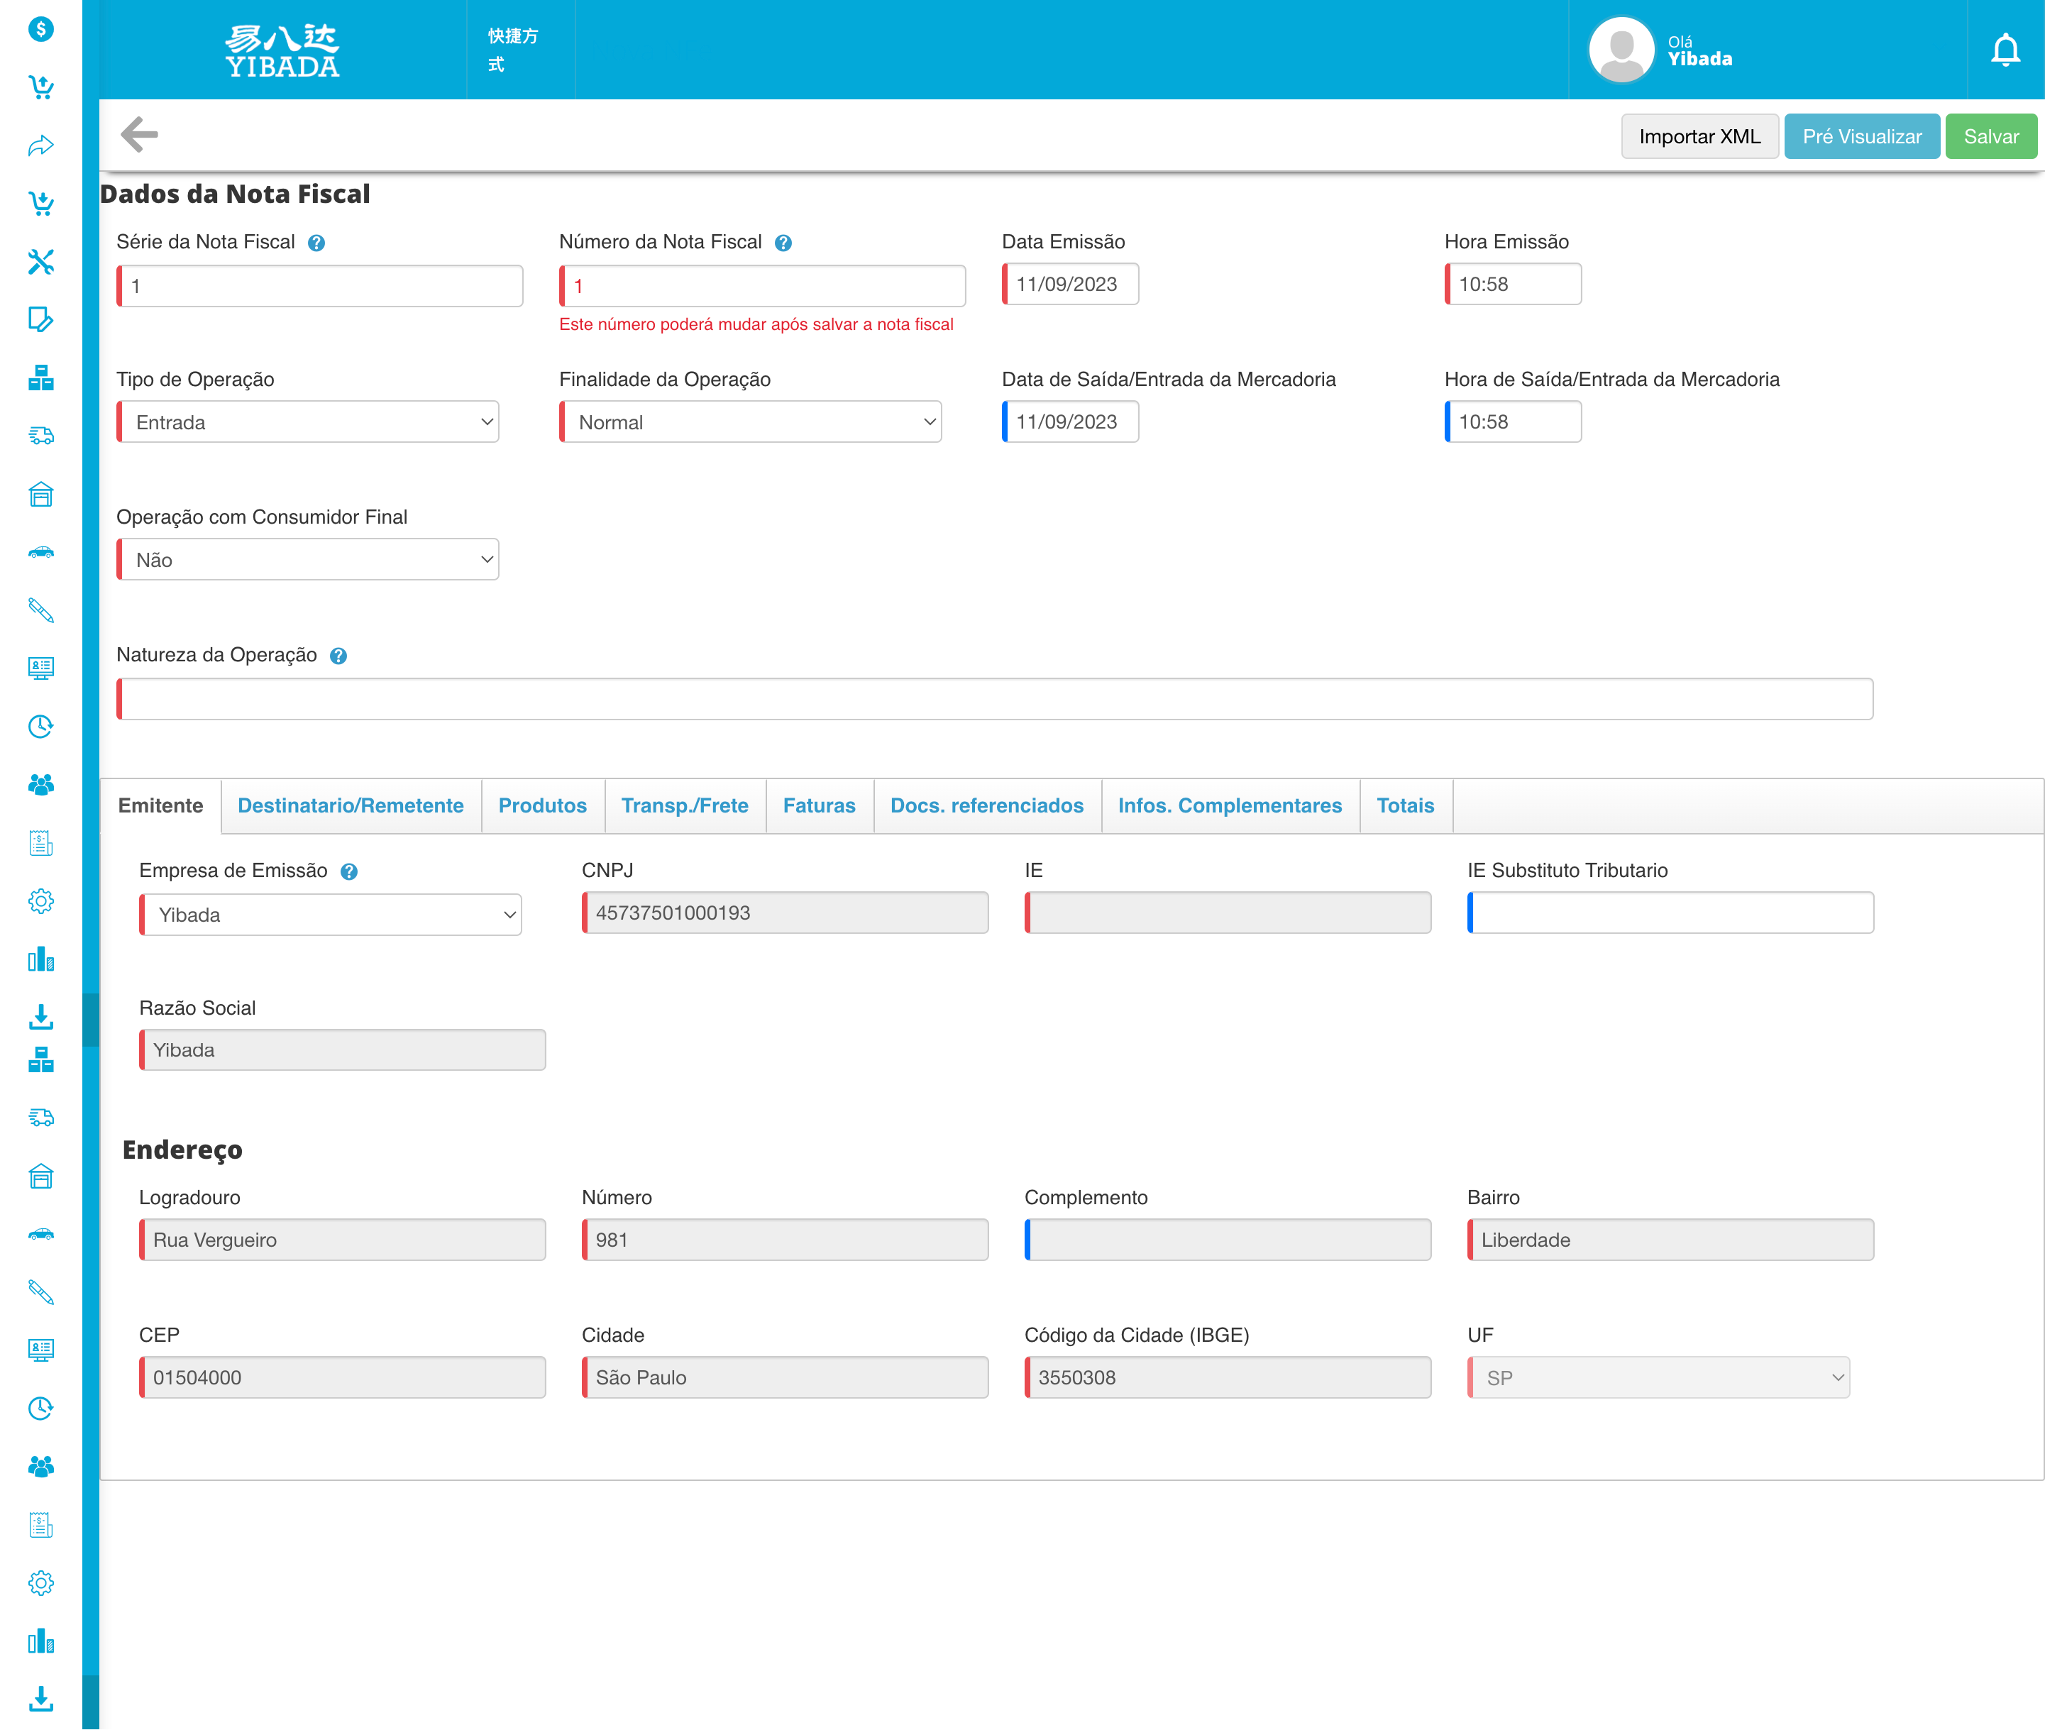This screenshot has width=2045, height=1730.
Task: Select Empresa de Emissão Yibada dropdown
Action: (331, 914)
